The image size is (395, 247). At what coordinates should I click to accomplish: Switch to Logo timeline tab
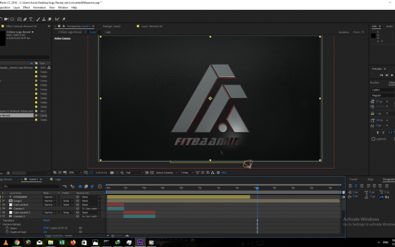click(58, 180)
